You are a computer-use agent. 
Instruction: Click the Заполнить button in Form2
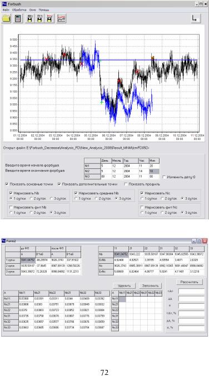150,286
